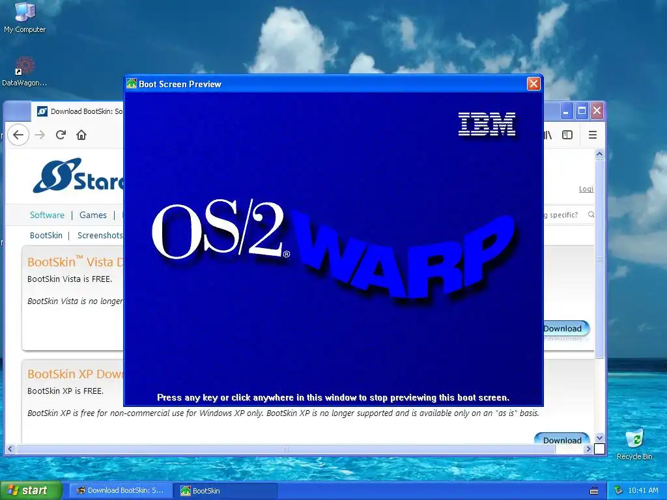This screenshot has height=500, width=667.
Task: Close the browser window
Action: tap(597, 111)
